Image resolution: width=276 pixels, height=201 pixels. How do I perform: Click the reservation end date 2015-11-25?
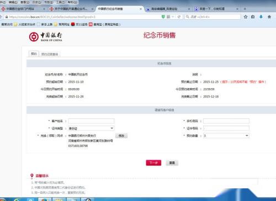(211, 82)
